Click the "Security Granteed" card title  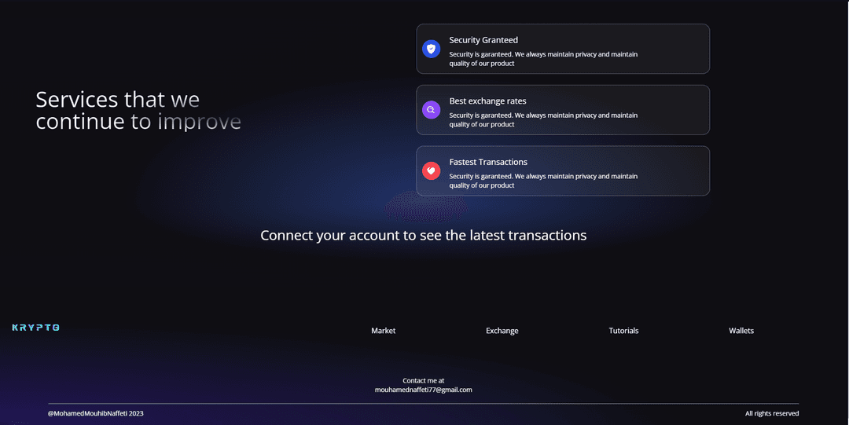pos(483,40)
